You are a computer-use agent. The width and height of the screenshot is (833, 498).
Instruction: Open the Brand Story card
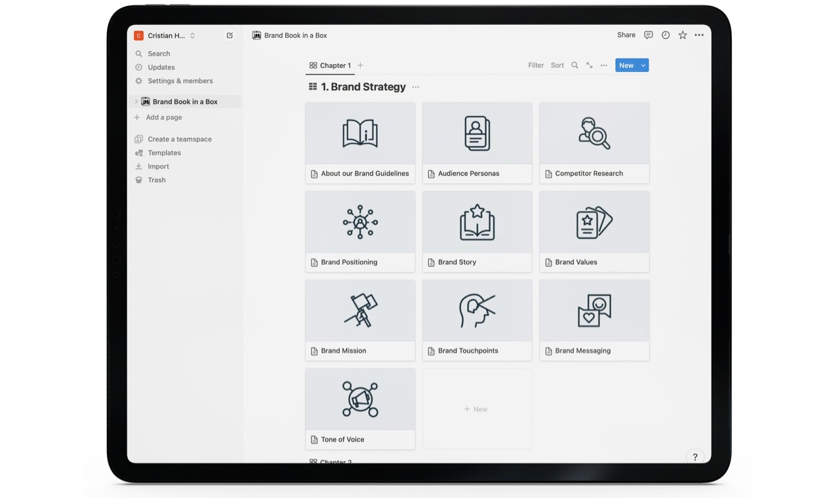[477, 231]
